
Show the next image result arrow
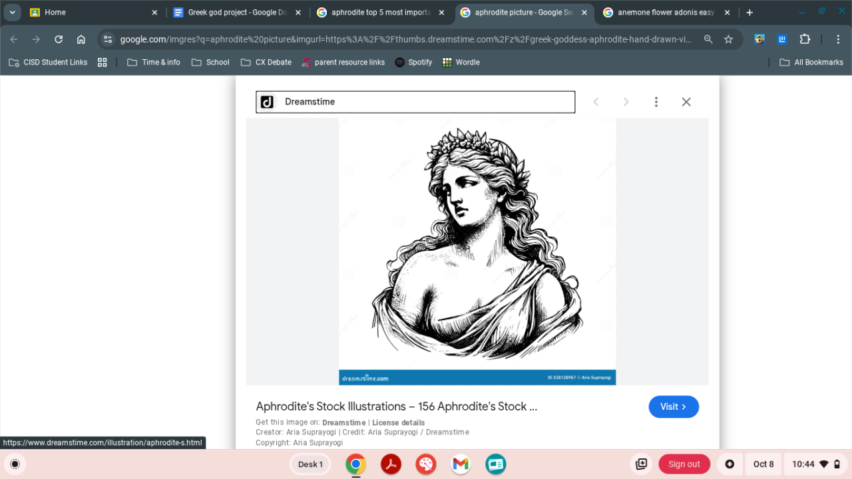626,102
